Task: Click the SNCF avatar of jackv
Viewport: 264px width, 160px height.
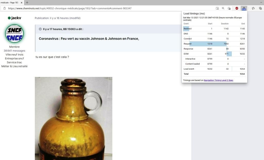Action: coord(14,34)
